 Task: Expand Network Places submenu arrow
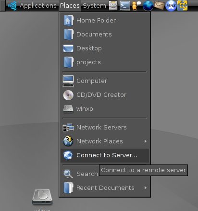point(145,141)
